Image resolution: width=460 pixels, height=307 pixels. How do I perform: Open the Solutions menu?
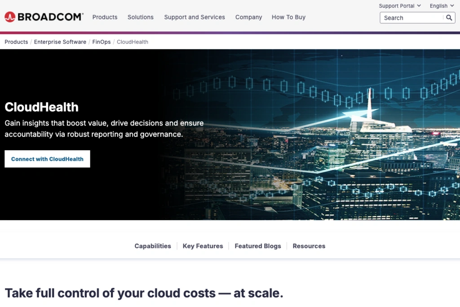(141, 17)
